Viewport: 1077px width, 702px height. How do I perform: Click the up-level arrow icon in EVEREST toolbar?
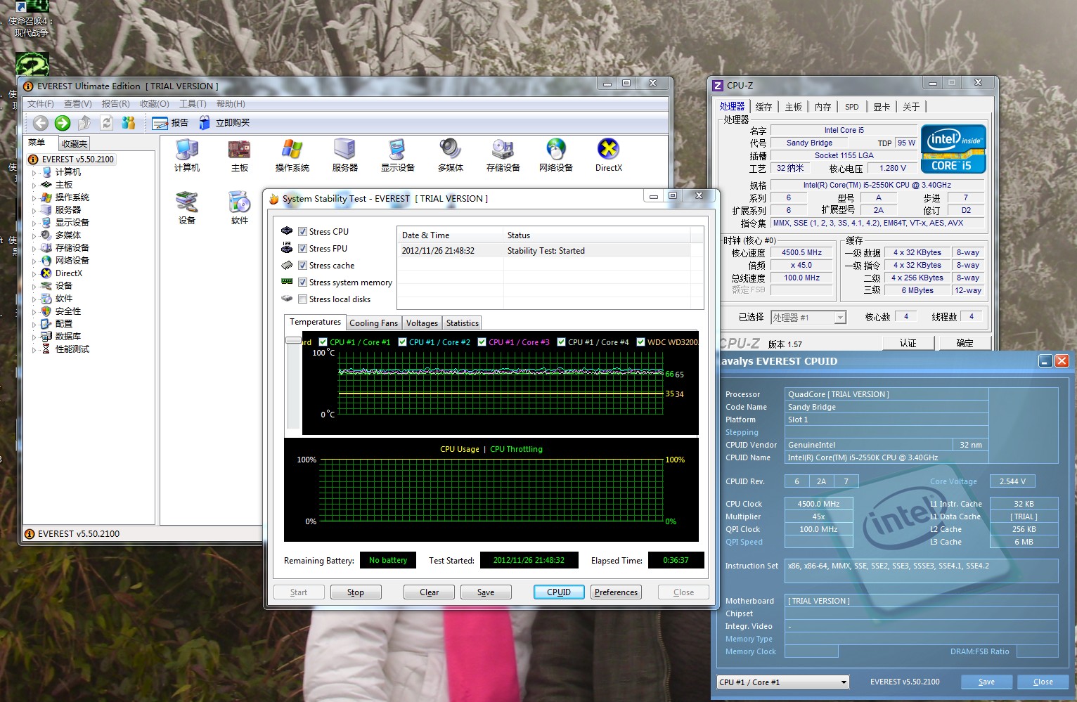84,123
